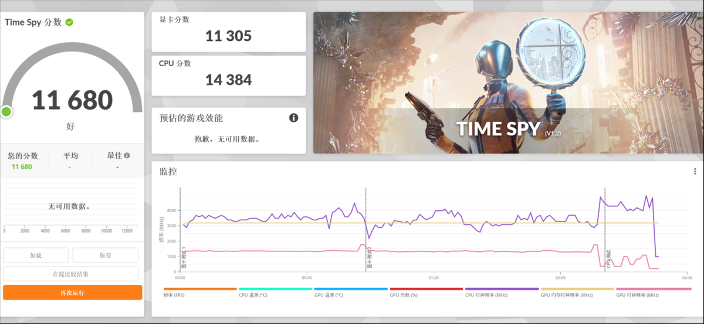The height and width of the screenshot is (324, 704).
Task: Click the GPU 内存时钟频率 yellow legend swatch
Action: click(x=577, y=289)
